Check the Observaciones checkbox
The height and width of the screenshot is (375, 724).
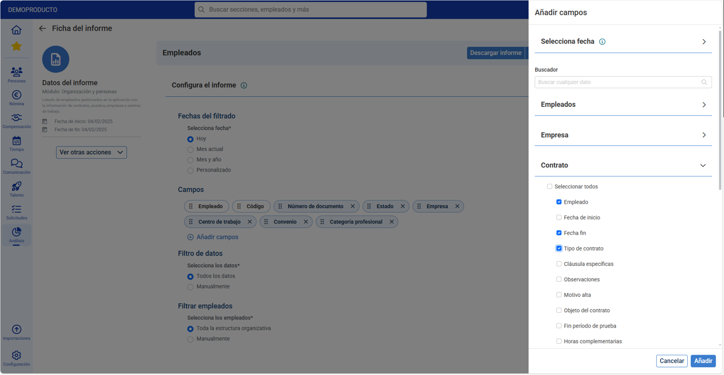pos(559,279)
